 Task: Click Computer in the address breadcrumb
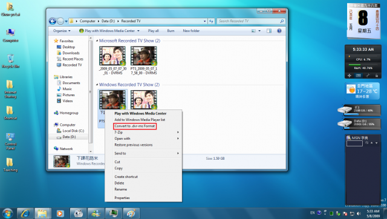(87, 21)
